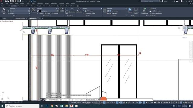Click the Plot printer icon
This screenshot has height=108, width=193.
click(x=20, y=1)
